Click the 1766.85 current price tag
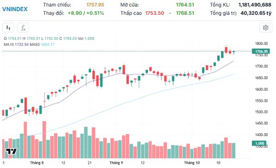 click(x=261, y=51)
